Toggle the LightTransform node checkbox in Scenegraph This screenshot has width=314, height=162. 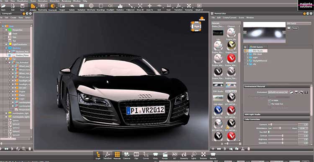[x=6, y=44]
